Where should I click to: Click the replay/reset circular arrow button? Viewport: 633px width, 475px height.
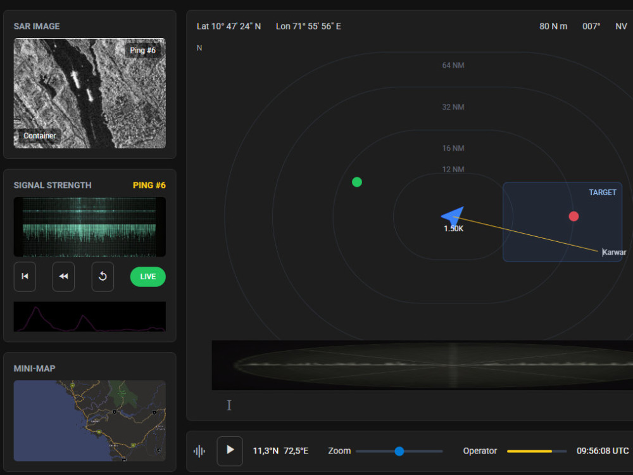pos(103,277)
